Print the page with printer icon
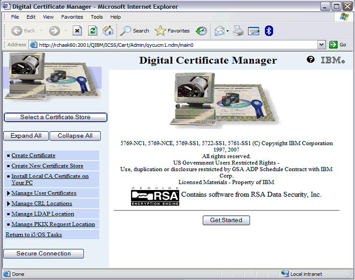 click(x=238, y=31)
